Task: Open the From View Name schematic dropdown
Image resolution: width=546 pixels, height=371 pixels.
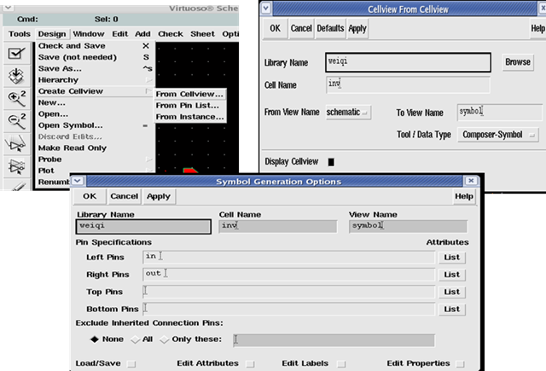Action: coord(348,113)
